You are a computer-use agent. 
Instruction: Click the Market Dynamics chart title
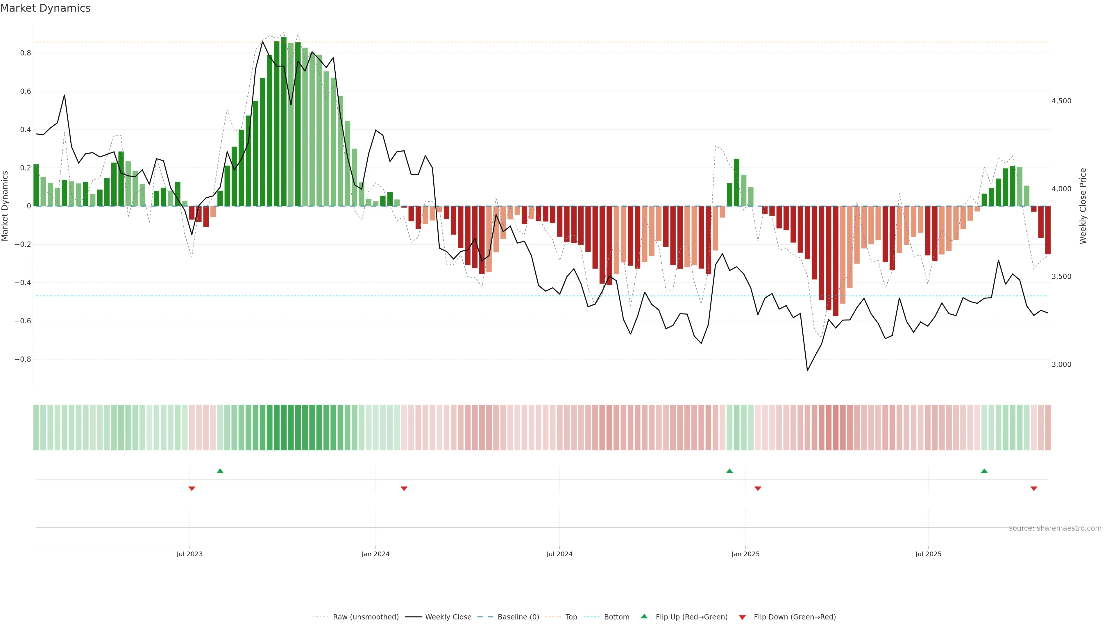click(x=46, y=8)
